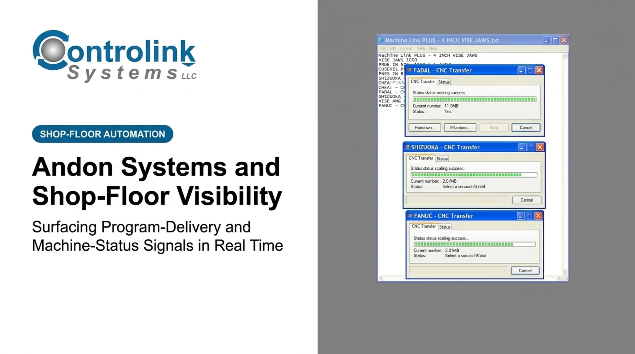Click the Mfanlons... button in FADAL window
635x354 pixels.
[460, 127]
